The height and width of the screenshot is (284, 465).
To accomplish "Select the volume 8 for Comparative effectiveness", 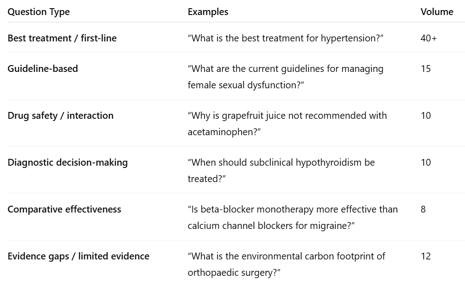I will tap(424, 209).
